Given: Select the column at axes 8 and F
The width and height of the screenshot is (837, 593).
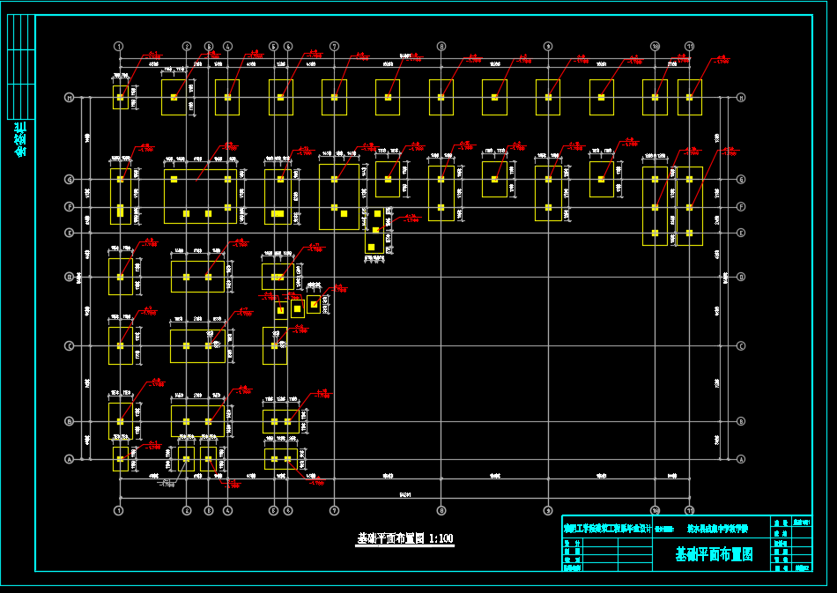Looking at the screenshot, I should click(x=441, y=208).
